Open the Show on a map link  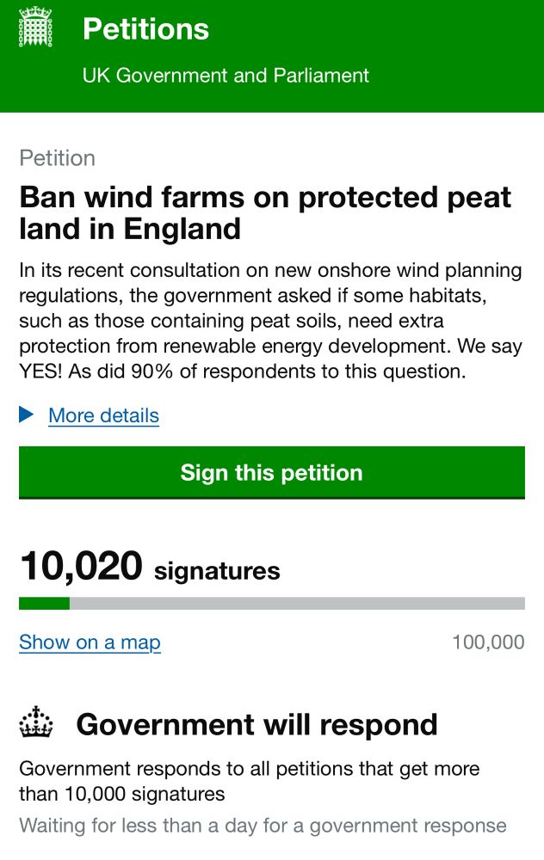90,642
